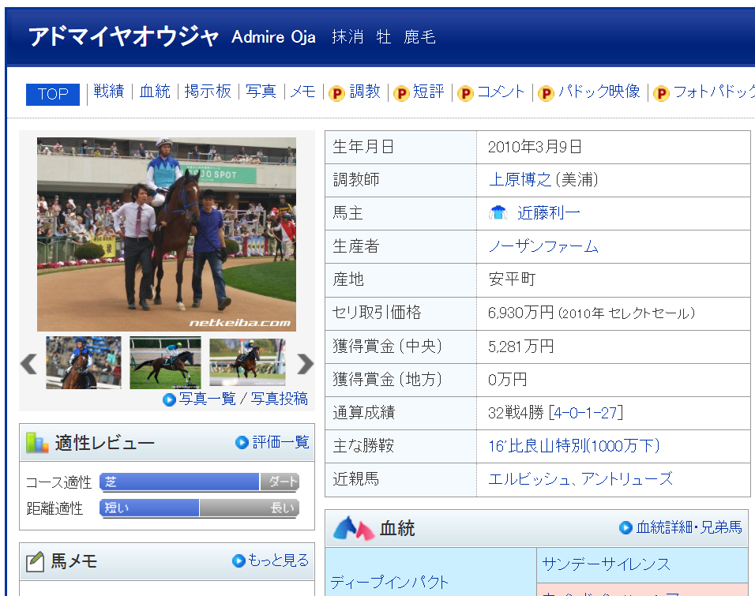Open the 掲示板 tab
Screen dimensions: 755x596
pyautogui.click(x=208, y=92)
